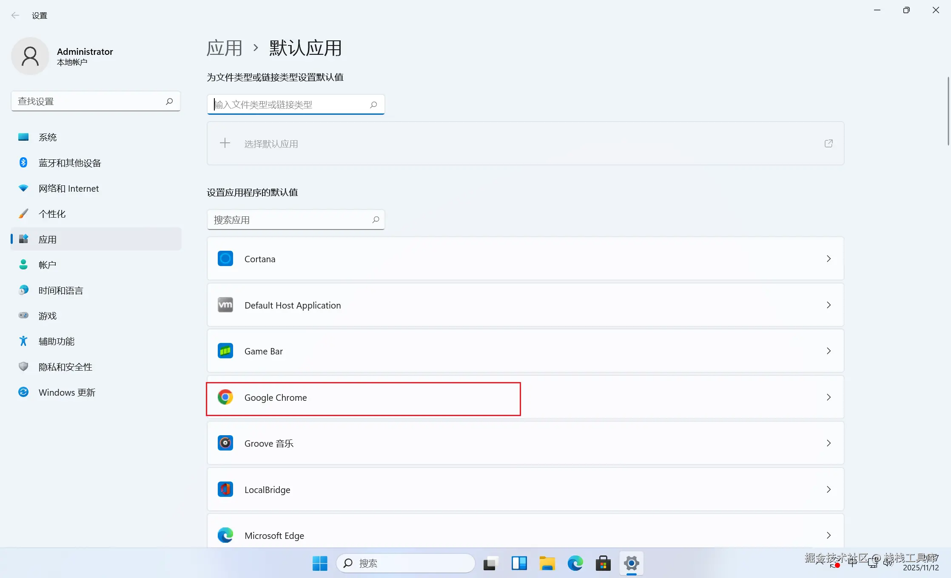
Task: Open File Explorer from the taskbar
Action: (547, 564)
